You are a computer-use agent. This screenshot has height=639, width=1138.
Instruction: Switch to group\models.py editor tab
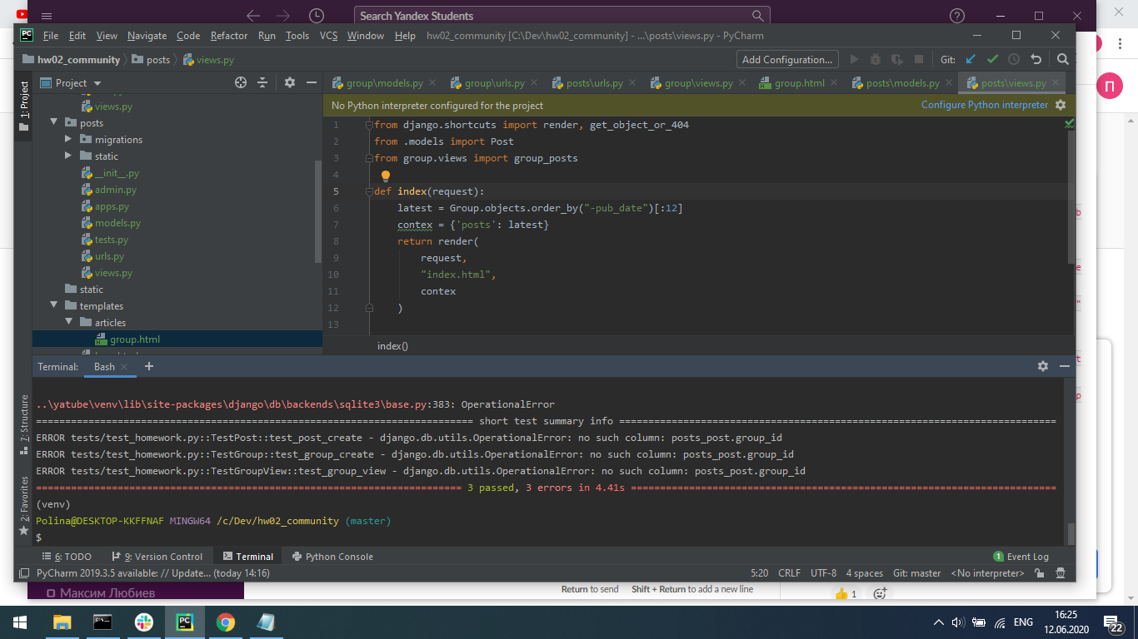[385, 83]
